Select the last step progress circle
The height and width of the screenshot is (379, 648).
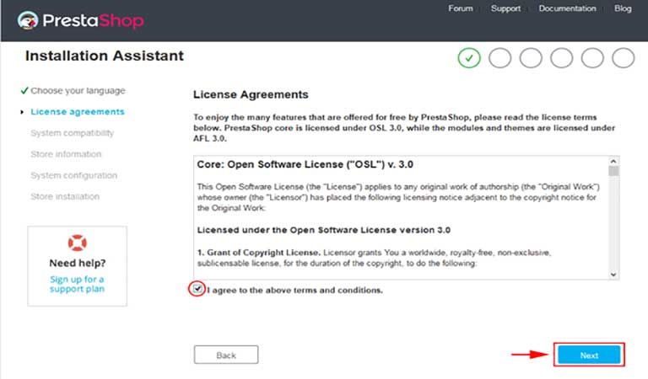point(624,58)
